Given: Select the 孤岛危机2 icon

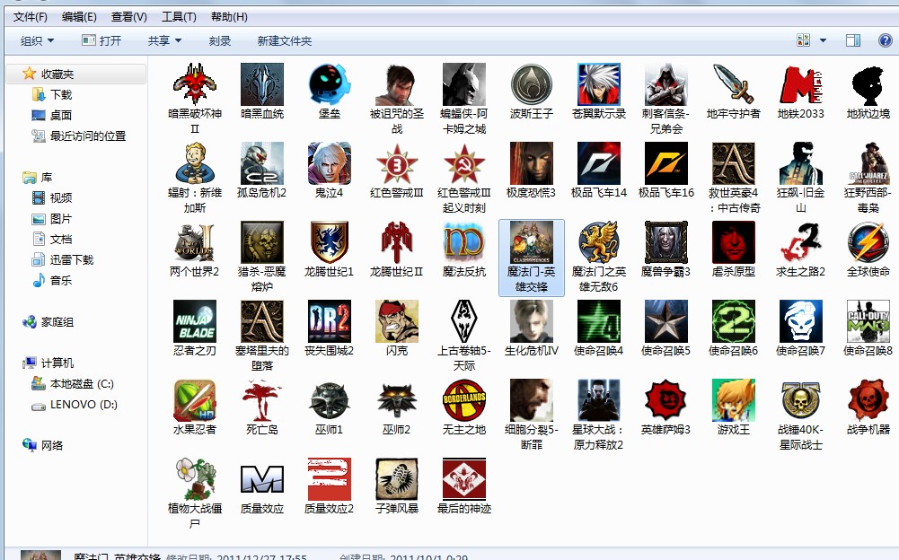Looking at the screenshot, I should 262,163.
